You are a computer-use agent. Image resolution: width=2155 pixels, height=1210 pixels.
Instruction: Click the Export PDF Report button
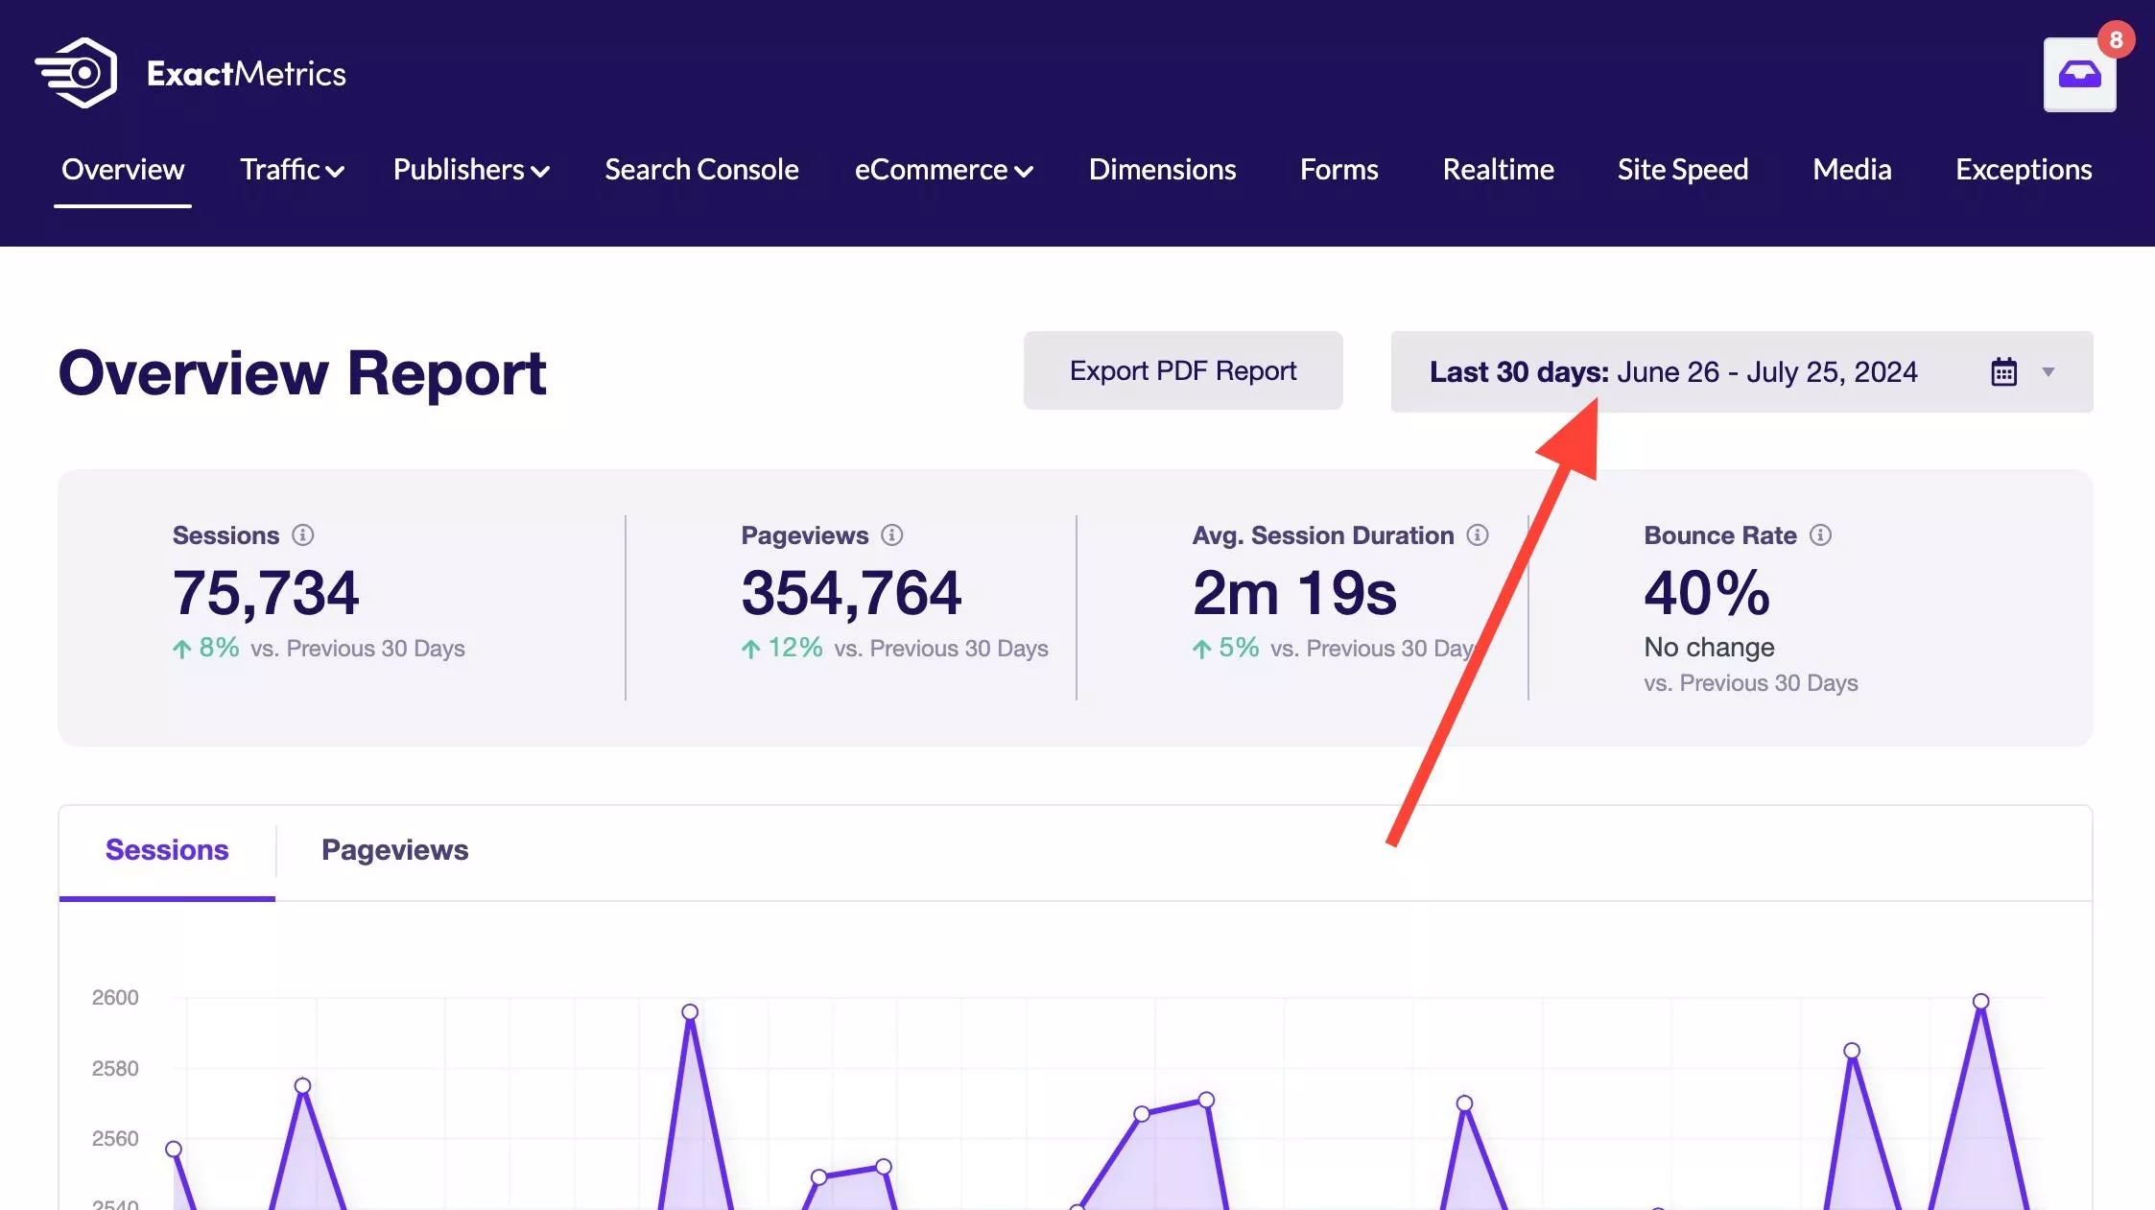tap(1183, 370)
